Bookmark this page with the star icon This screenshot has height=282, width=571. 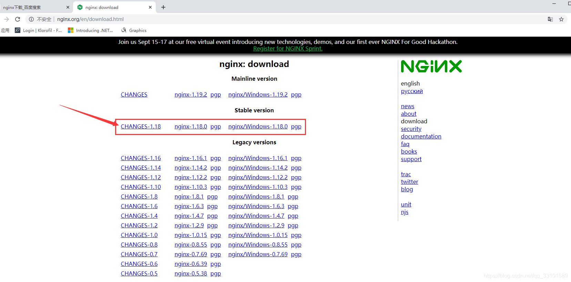(x=561, y=19)
